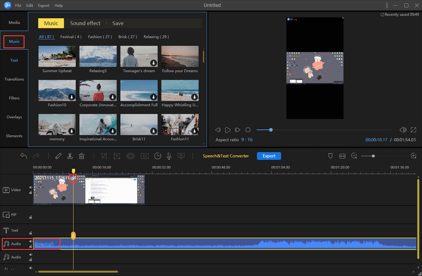
Task: Open the three-dot options menu in title bar
Action: (387, 5)
